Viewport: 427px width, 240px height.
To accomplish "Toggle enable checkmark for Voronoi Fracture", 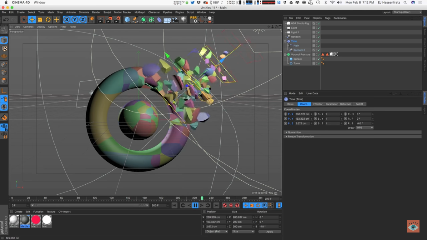I will pyautogui.click(x=319, y=54).
